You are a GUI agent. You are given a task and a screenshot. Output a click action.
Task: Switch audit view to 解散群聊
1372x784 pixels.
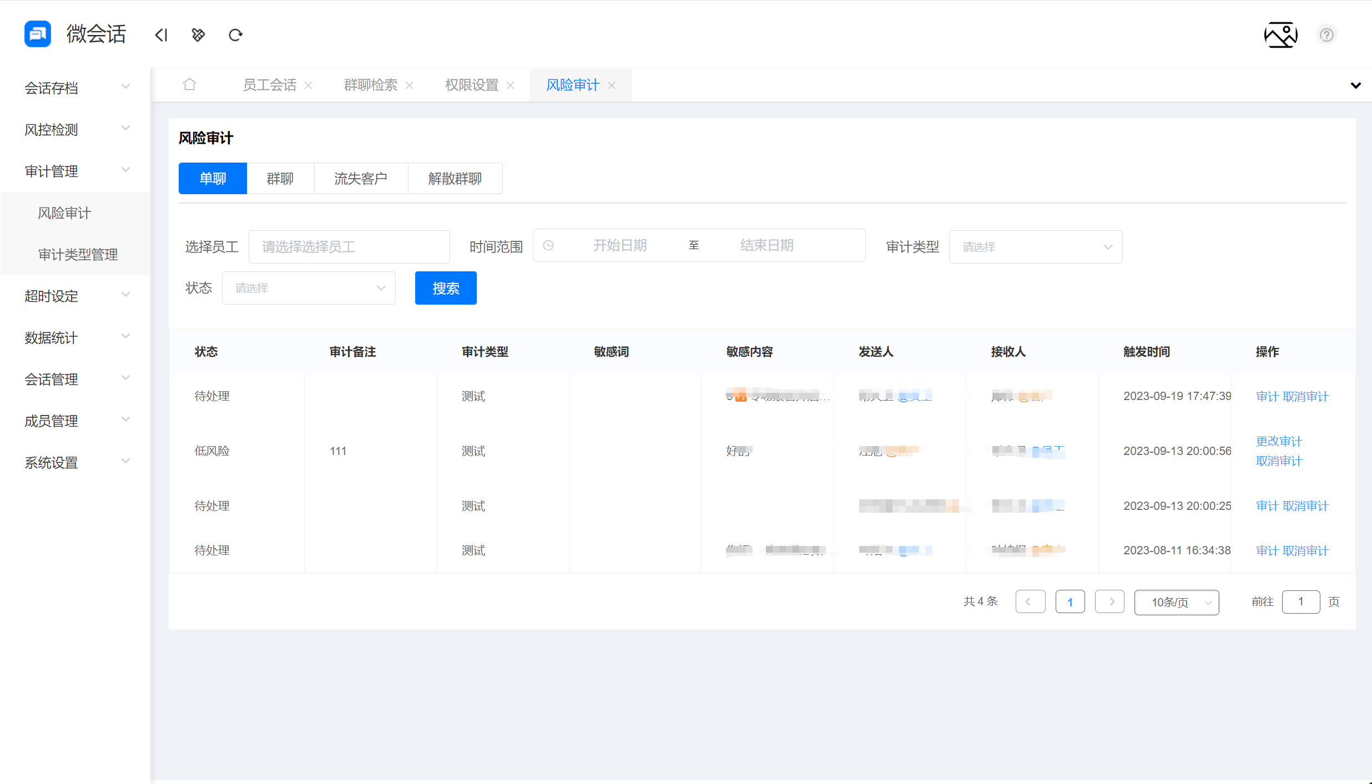click(x=455, y=178)
